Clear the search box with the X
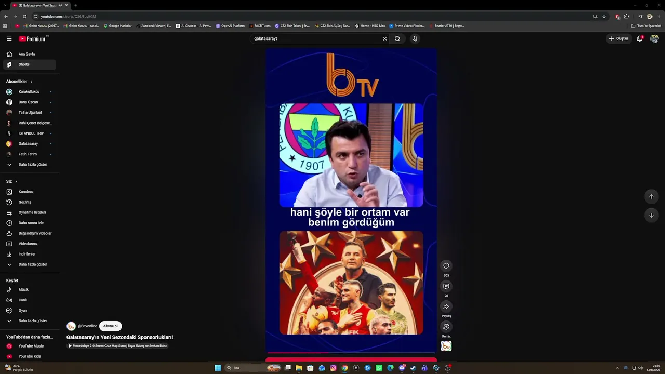665x374 pixels. click(x=385, y=38)
